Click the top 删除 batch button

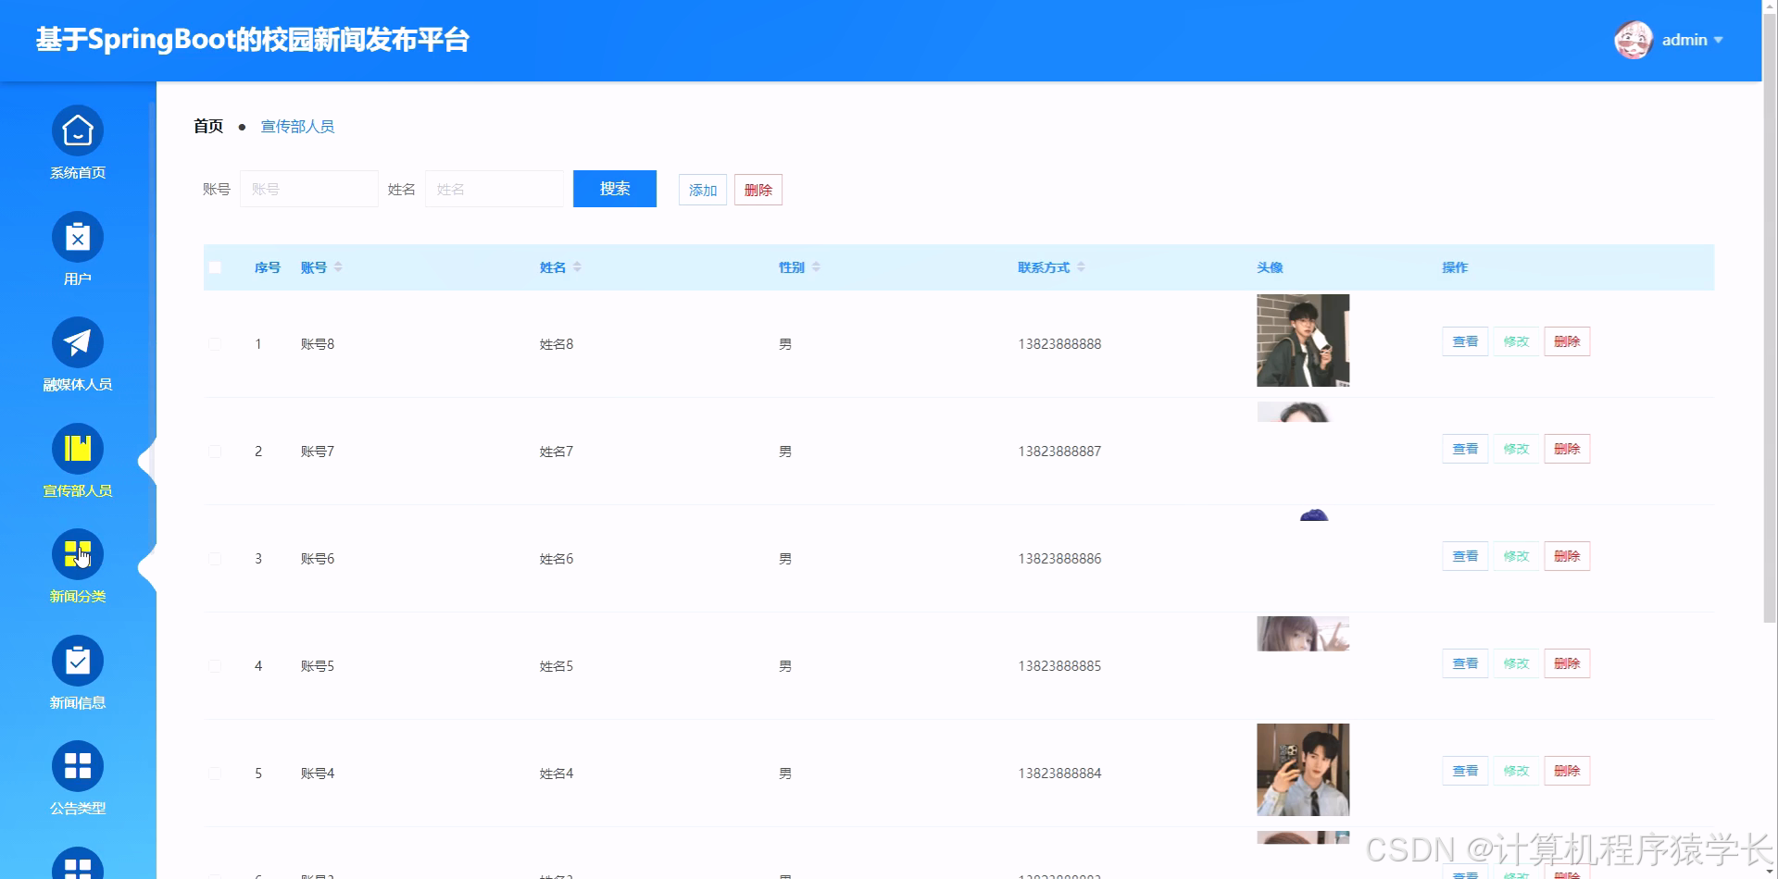(758, 190)
